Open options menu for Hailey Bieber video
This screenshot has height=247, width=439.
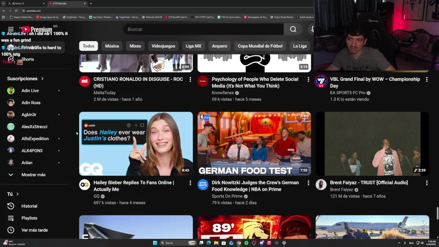[190, 183]
